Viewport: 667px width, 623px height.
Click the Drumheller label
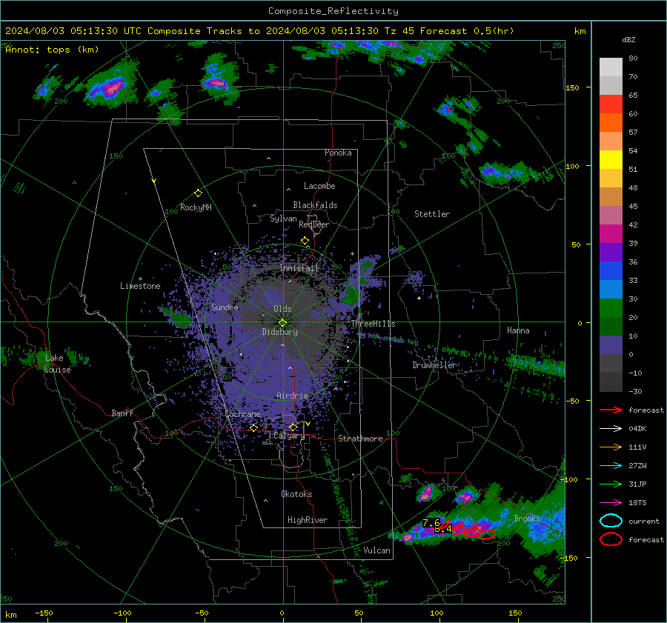click(x=434, y=365)
